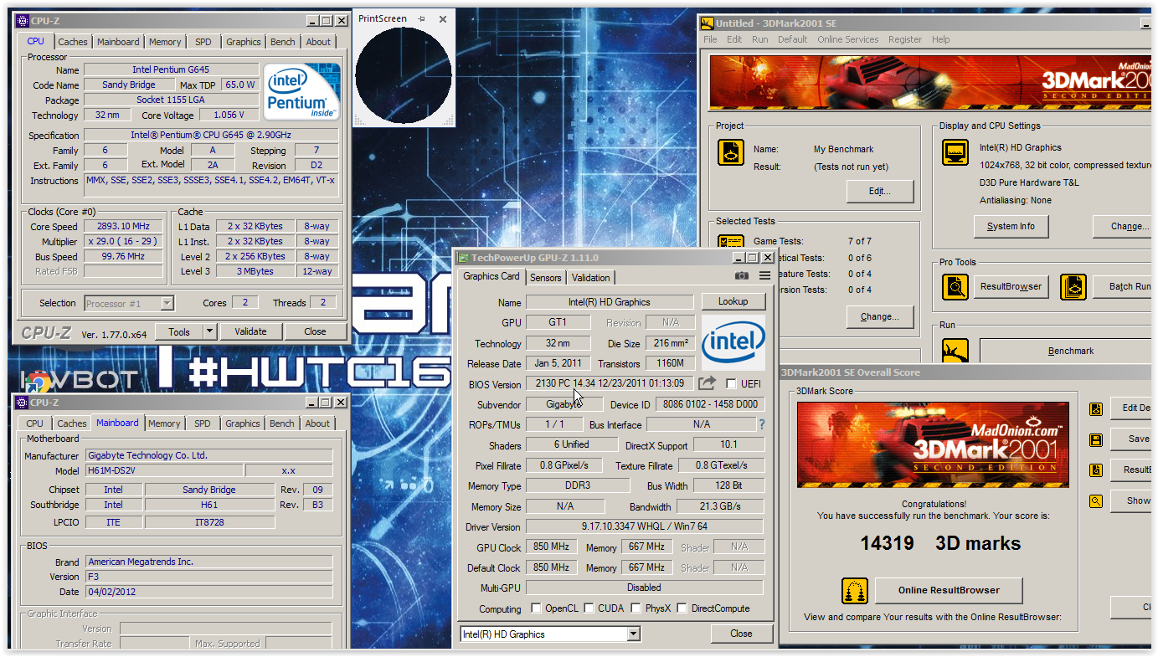
Task: Switch to the Sensors tab in GPU-Z
Action: click(546, 278)
